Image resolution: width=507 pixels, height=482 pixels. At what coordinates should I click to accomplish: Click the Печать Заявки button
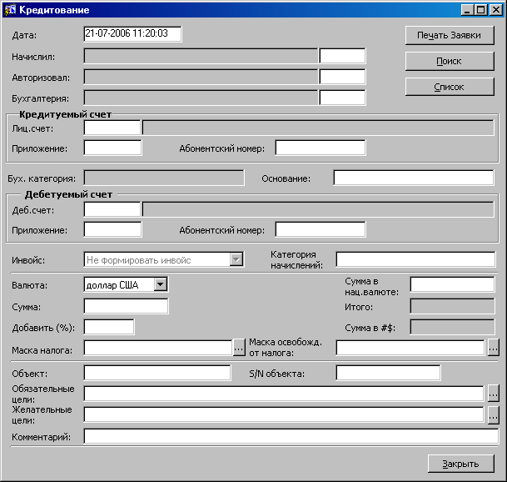coord(450,35)
